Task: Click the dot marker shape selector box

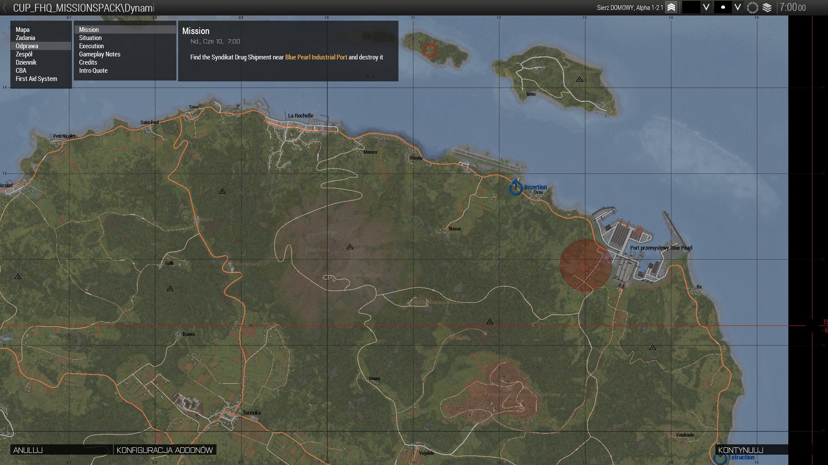Action: (723, 7)
